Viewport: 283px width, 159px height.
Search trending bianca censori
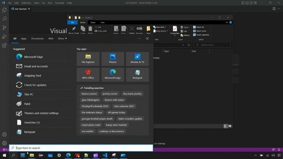tap(89, 94)
